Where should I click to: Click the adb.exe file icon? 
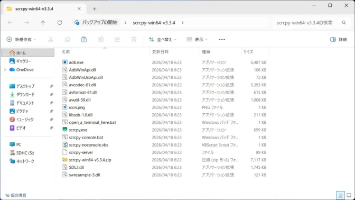pos(65,62)
